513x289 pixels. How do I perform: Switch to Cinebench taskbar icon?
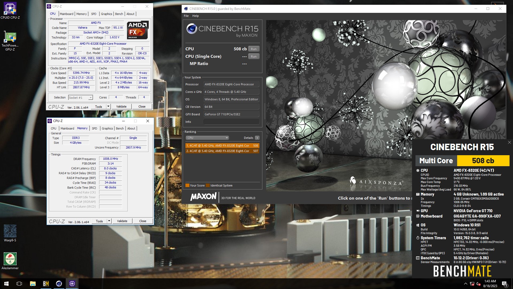point(59,284)
